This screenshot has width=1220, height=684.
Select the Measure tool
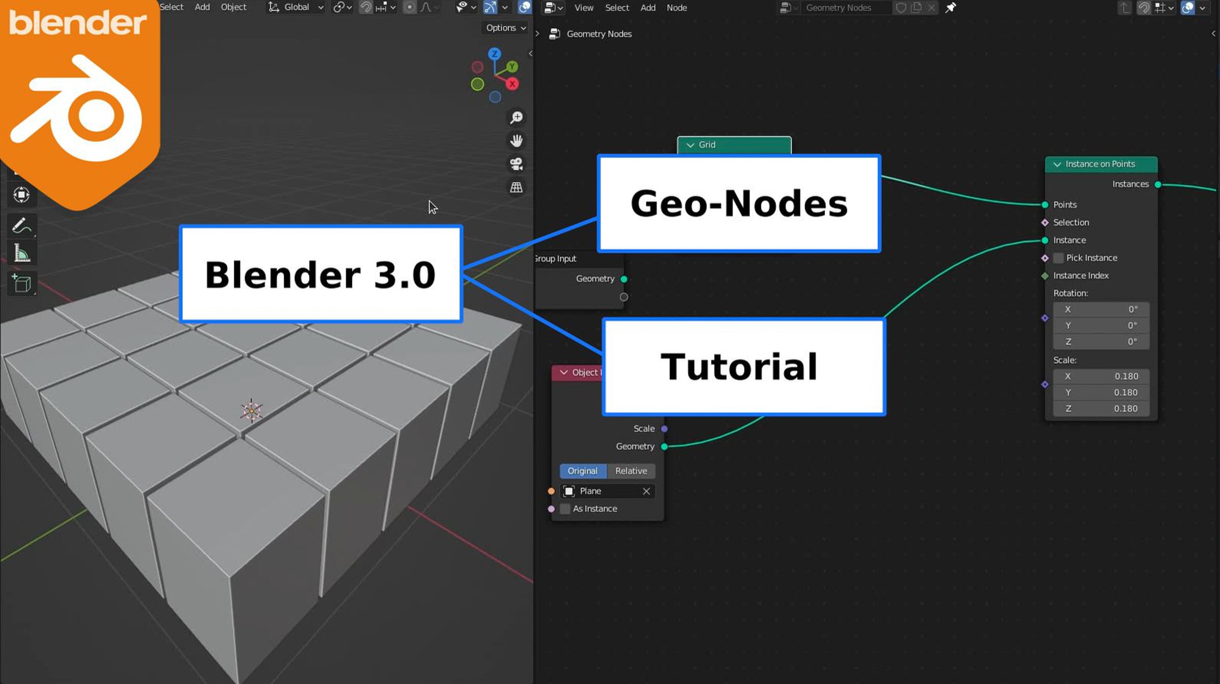(21, 253)
